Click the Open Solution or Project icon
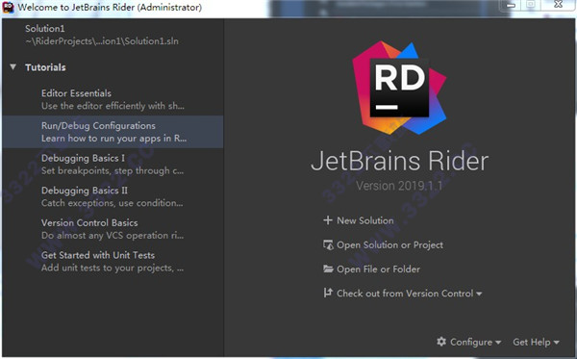The image size is (577, 359). click(328, 244)
